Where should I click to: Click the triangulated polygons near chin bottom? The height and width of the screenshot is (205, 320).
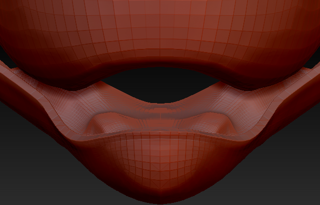[x=160, y=180]
